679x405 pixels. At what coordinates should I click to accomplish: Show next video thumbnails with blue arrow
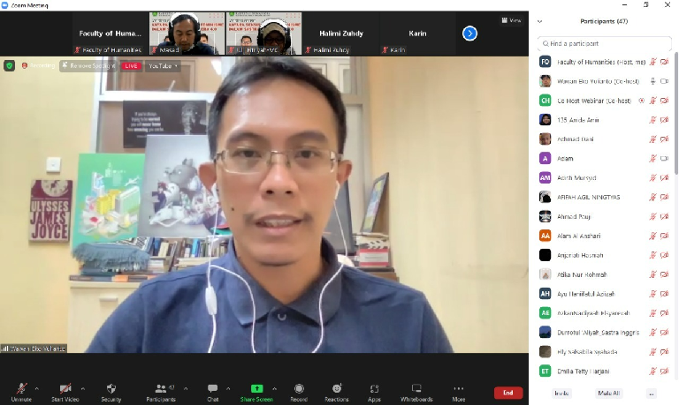(x=469, y=34)
